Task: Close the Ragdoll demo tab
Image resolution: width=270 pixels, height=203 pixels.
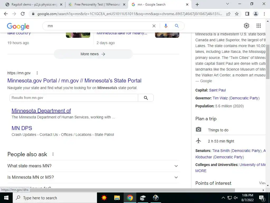Action: [x=61, y=5]
